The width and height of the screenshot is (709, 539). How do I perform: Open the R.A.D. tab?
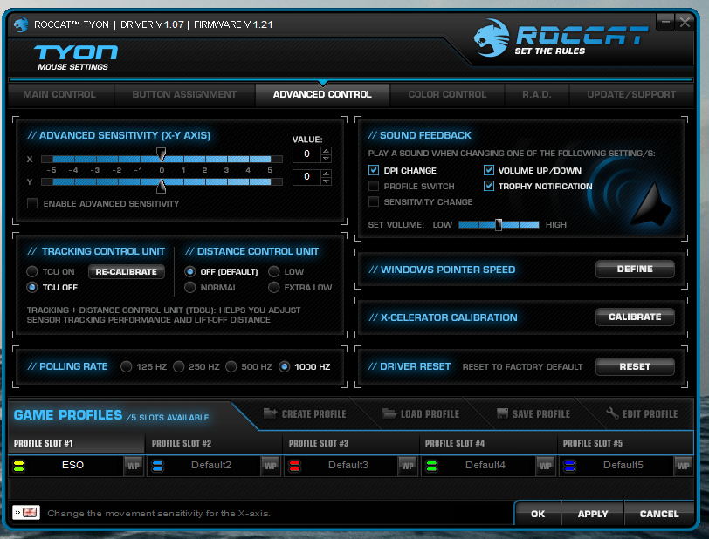pos(537,94)
